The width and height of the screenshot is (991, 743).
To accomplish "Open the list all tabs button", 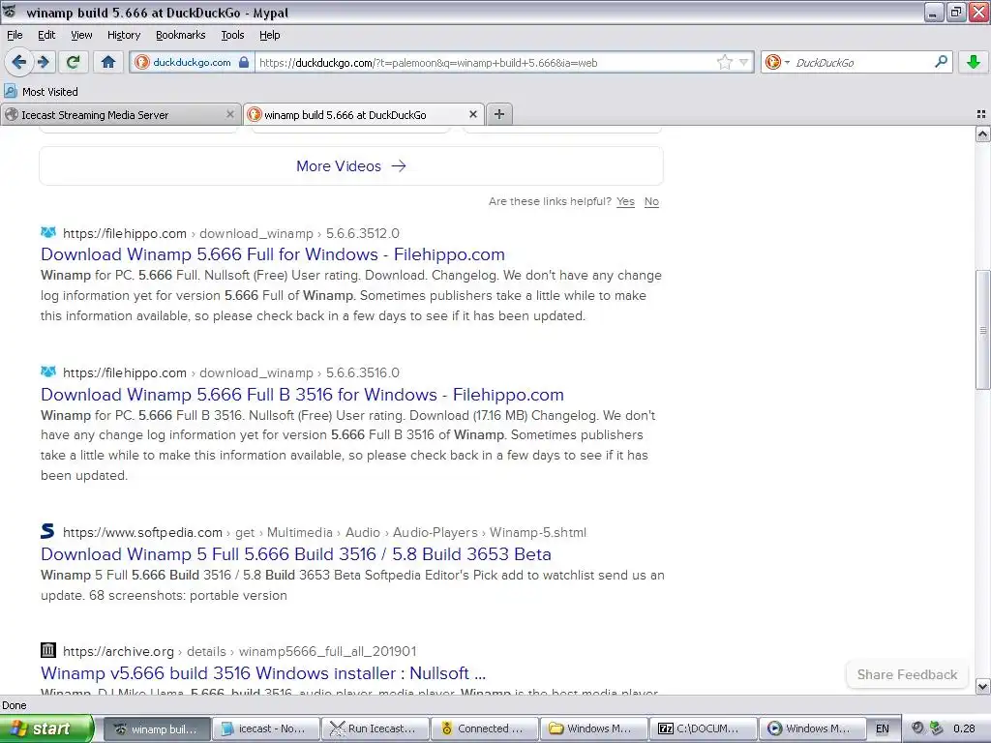I will point(981,114).
